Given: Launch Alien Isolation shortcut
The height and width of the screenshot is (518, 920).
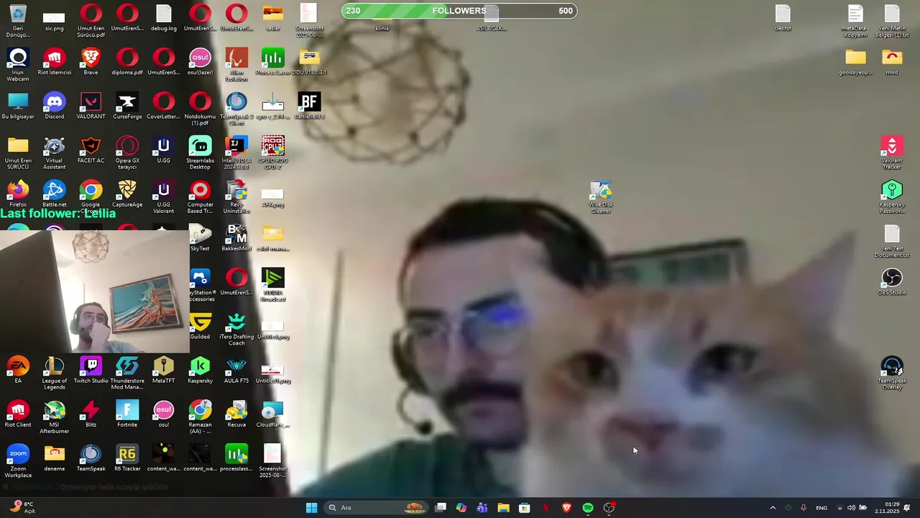Looking at the screenshot, I should click(x=236, y=65).
